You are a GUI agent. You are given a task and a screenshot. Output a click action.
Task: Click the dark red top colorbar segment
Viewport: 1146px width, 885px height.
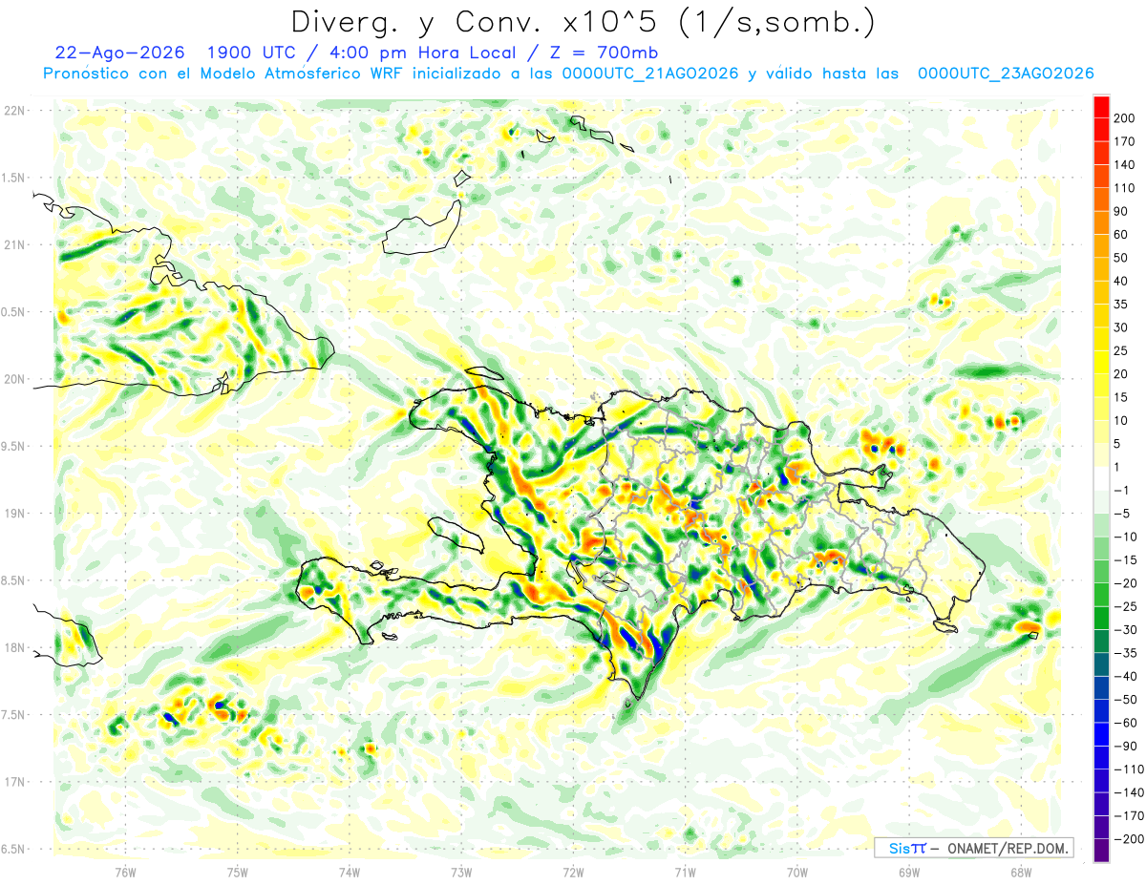tap(1101, 106)
